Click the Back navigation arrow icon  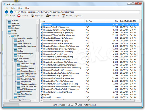(7, 12)
